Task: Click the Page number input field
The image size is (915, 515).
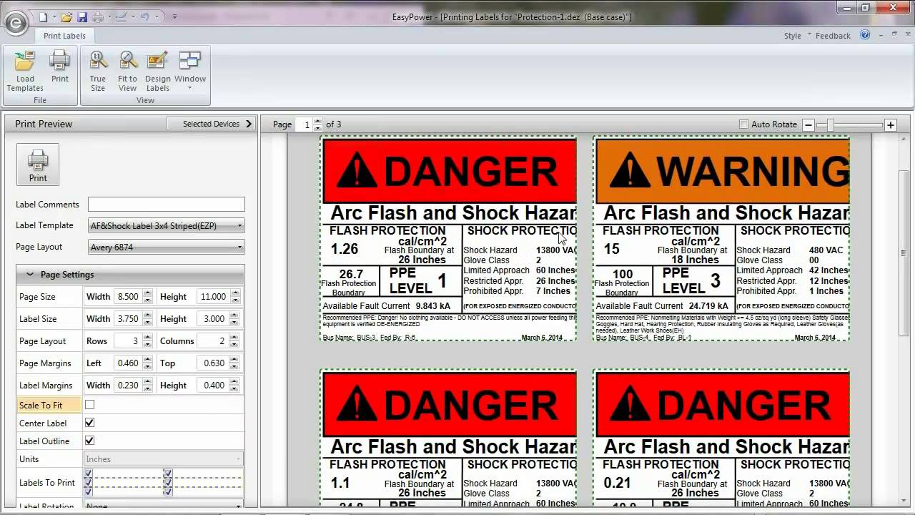Action: (x=304, y=124)
